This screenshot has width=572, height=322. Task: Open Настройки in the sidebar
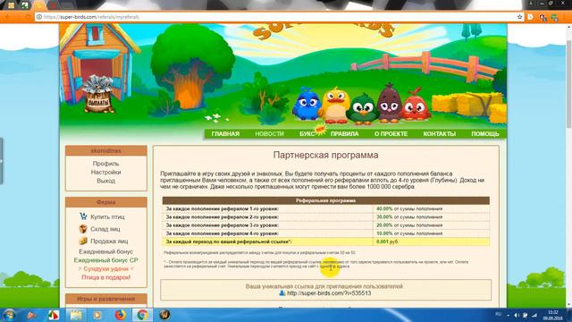pyautogui.click(x=105, y=172)
